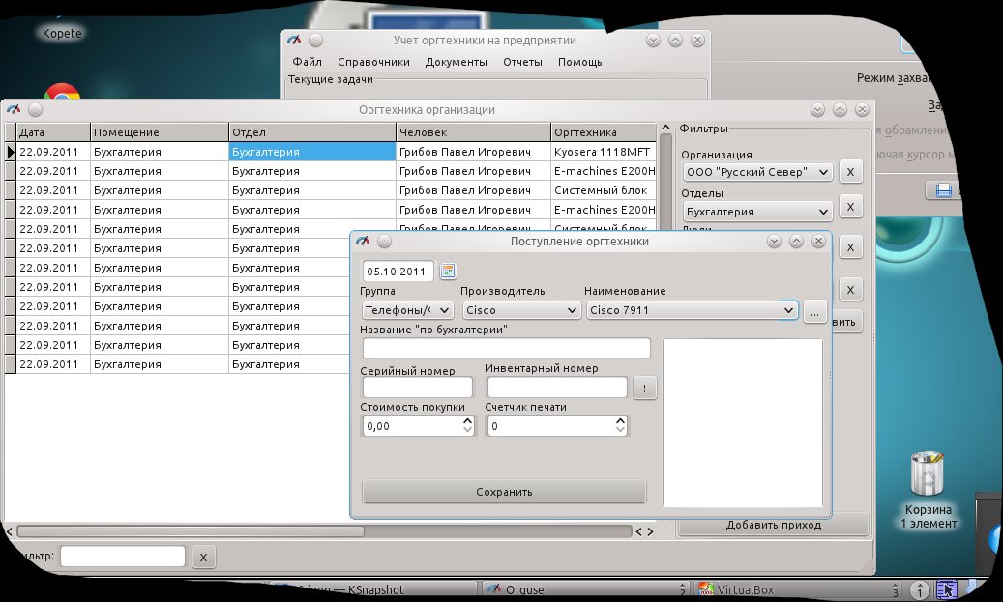1003x602 pixels.
Task: Open the calendar picker beside the date field
Action: [448, 271]
